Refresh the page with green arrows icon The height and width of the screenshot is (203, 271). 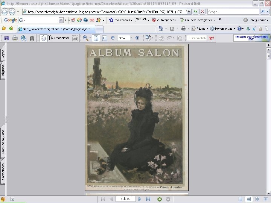click(x=195, y=12)
